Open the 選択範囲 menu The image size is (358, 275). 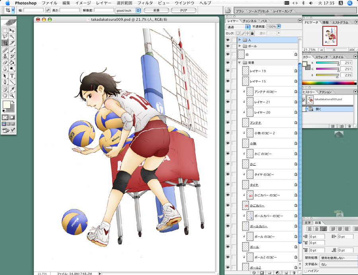(x=124, y=3)
